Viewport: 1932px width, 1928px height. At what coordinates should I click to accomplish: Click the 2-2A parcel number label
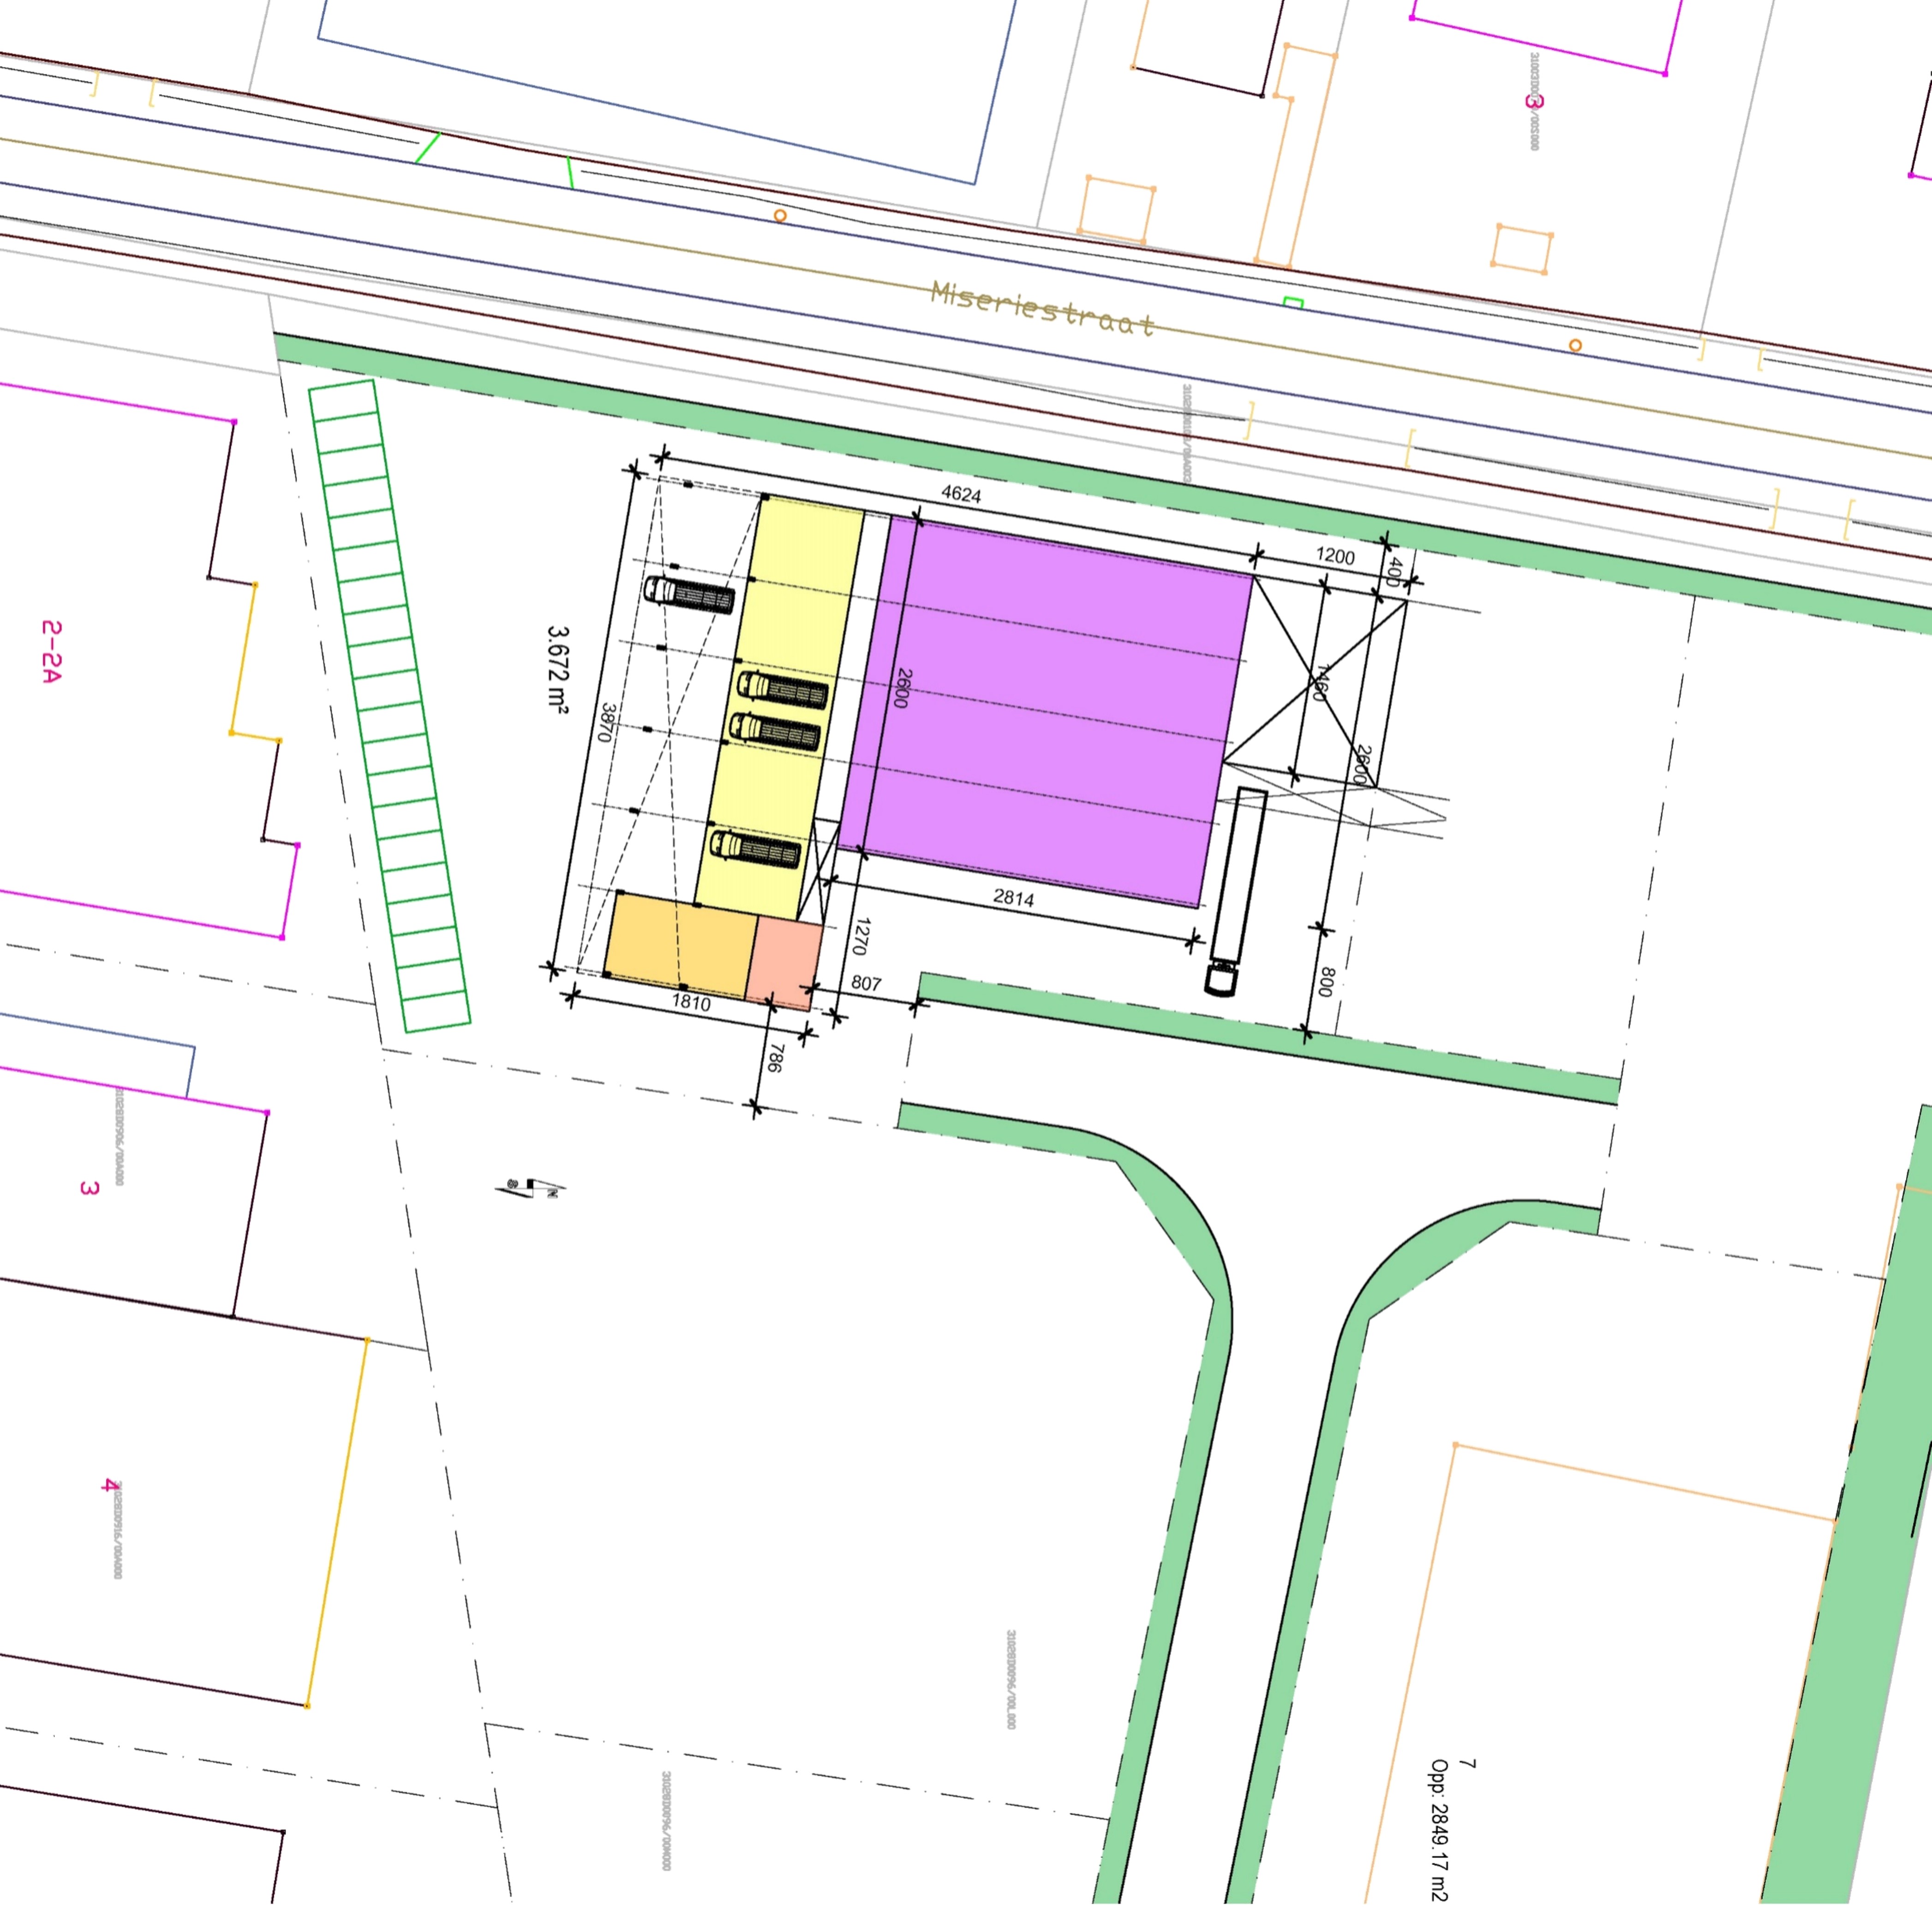point(51,651)
